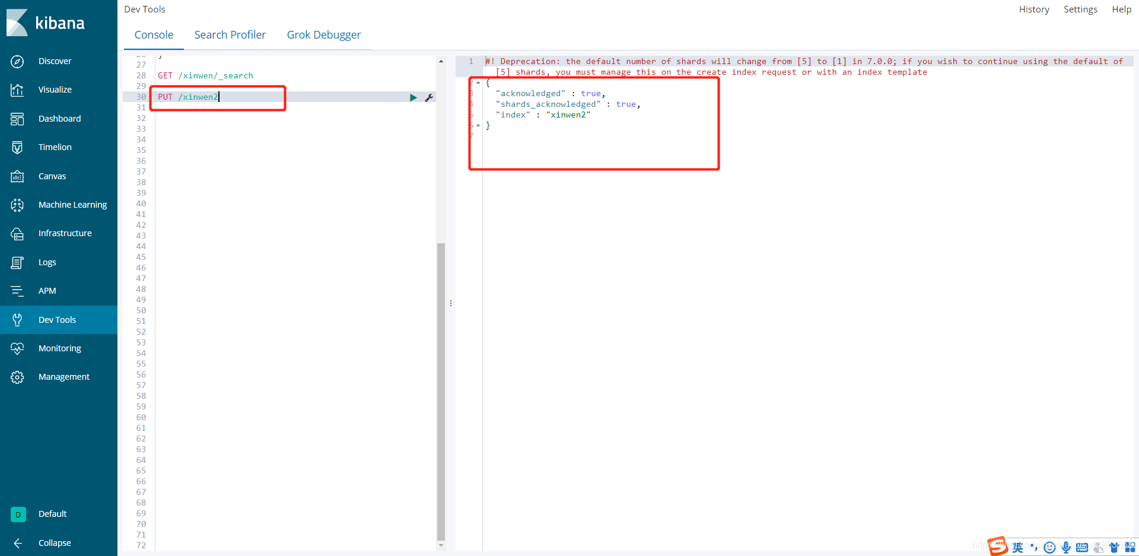Activate the Sogou voice input microphone
The image size is (1139, 556).
(1066, 547)
